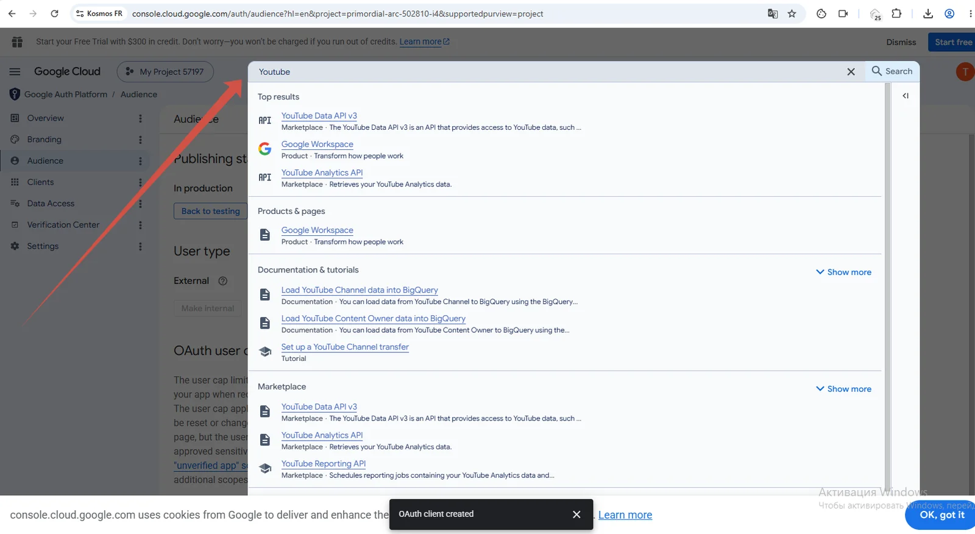
Task: Click the Search button with magnifier
Action: pyautogui.click(x=892, y=71)
